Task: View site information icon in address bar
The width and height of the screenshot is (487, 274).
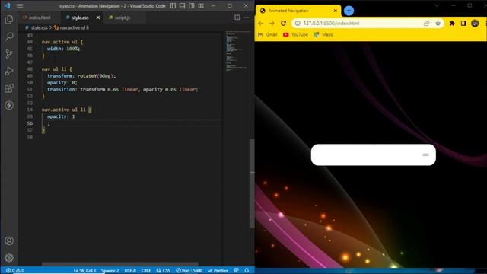Action: pyautogui.click(x=298, y=24)
